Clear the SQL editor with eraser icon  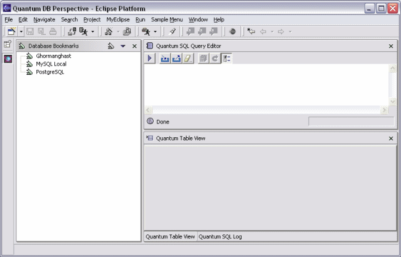coord(187,58)
